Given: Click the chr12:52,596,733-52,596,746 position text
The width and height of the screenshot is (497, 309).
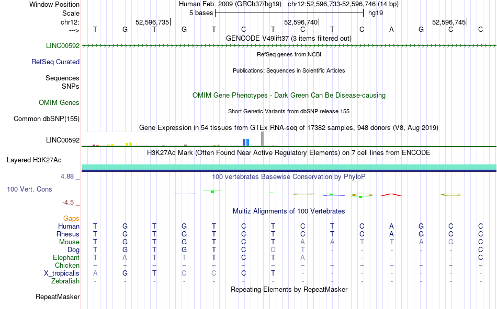Looking at the screenshot, I should pyautogui.click(x=343, y=4).
